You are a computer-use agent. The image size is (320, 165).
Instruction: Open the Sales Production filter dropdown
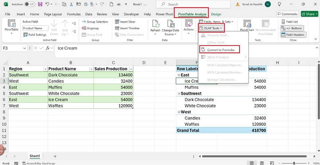coord(131,69)
